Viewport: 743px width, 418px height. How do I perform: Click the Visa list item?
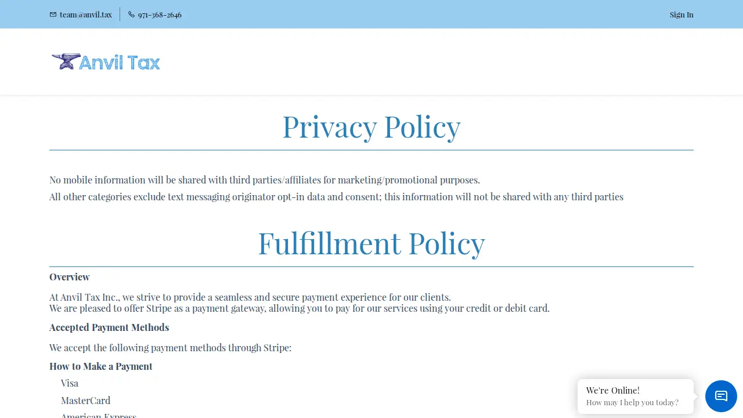point(70,383)
